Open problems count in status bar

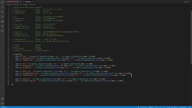pyautogui.click(x=4, y=107)
